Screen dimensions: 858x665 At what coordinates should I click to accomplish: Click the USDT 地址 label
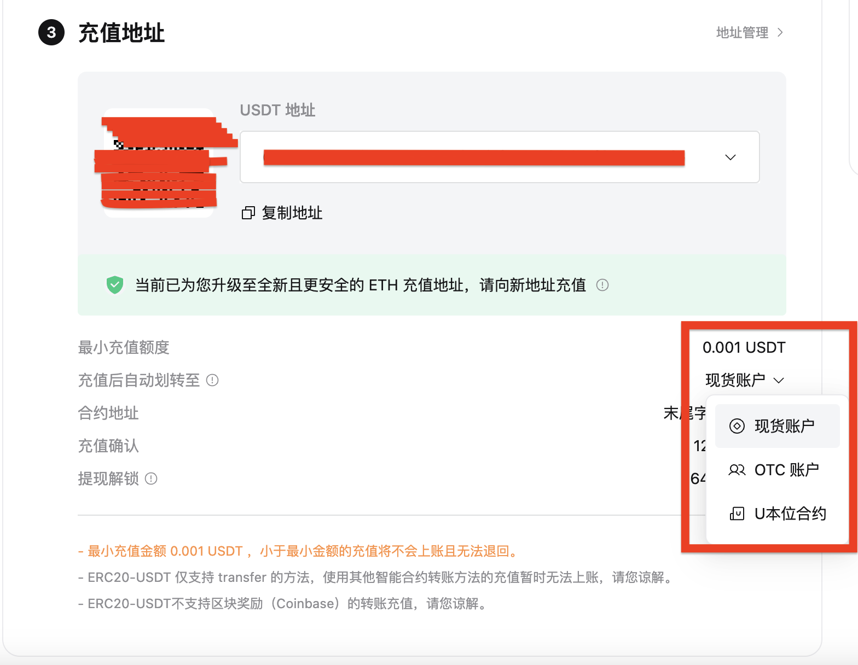277,110
